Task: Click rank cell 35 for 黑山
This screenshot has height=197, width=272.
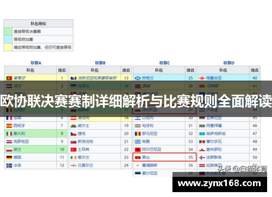Action: (190, 157)
